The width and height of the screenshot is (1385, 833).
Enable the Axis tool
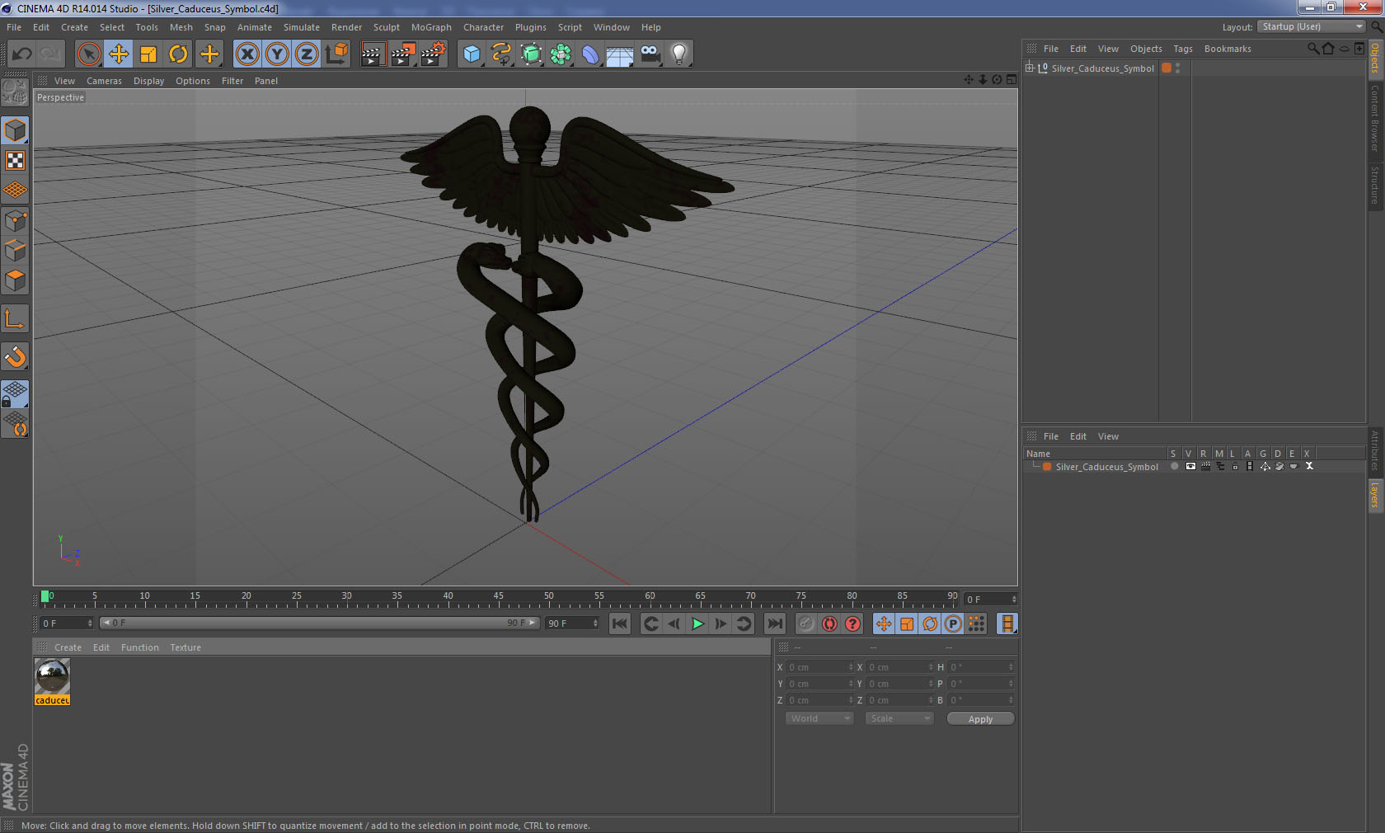pyautogui.click(x=15, y=318)
